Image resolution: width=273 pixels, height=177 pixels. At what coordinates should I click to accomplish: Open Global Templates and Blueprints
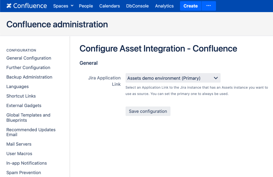[28, 117]
